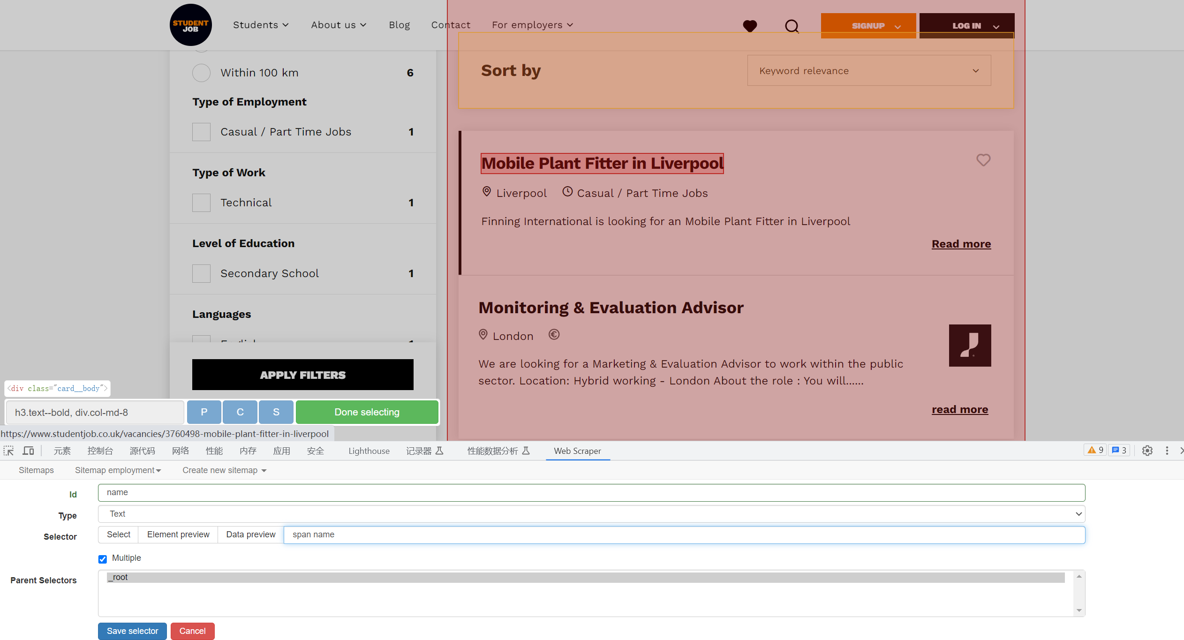Open the Sitemaps menu item

pyautogui.click(x=36, y=470)
